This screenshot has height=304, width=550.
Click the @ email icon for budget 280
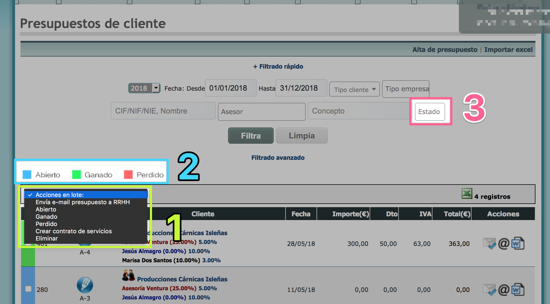click(x=504, y=290)
